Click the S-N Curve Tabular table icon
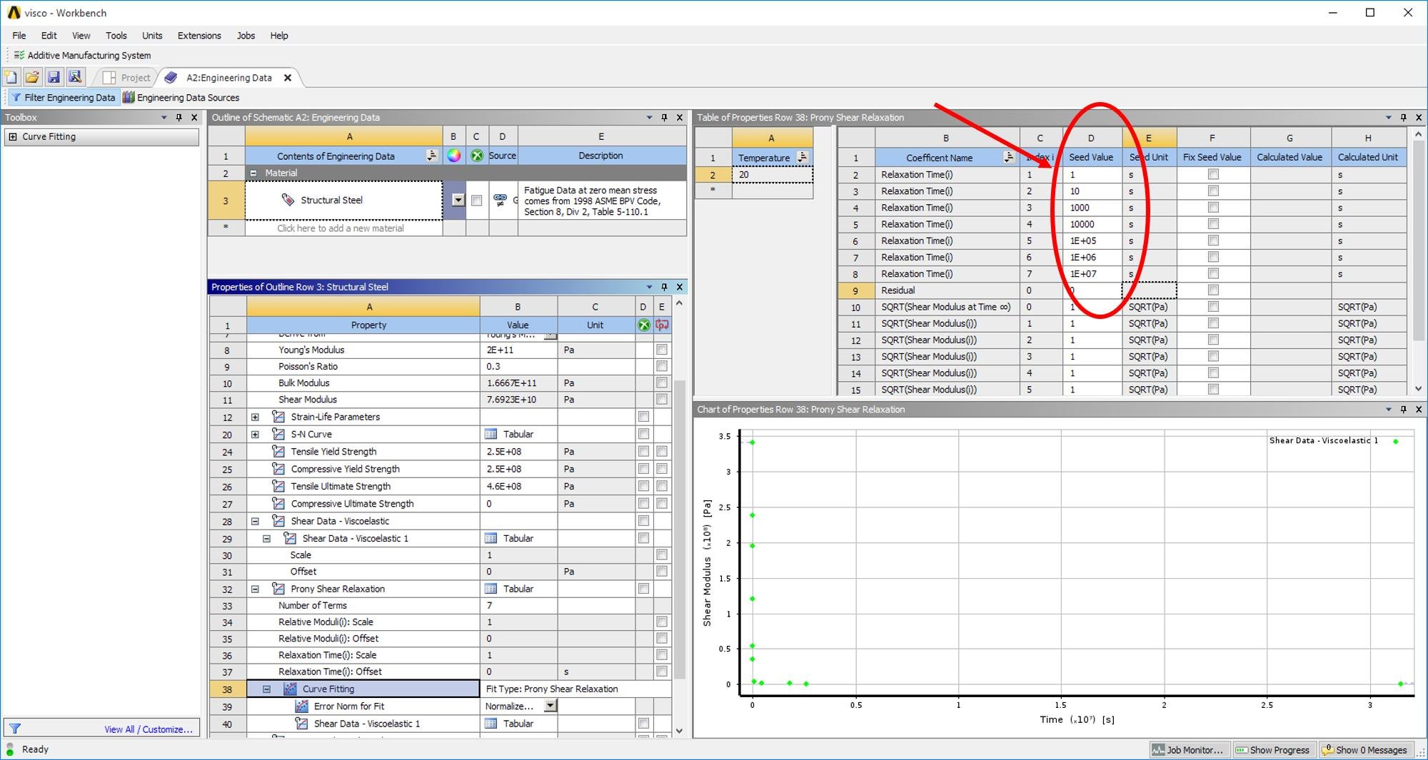The image size is (1428, 760). [x=491, y=434]
